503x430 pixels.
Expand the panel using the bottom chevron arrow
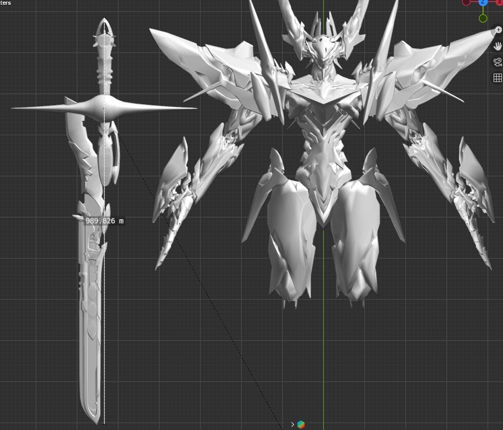tap(292, 424)
